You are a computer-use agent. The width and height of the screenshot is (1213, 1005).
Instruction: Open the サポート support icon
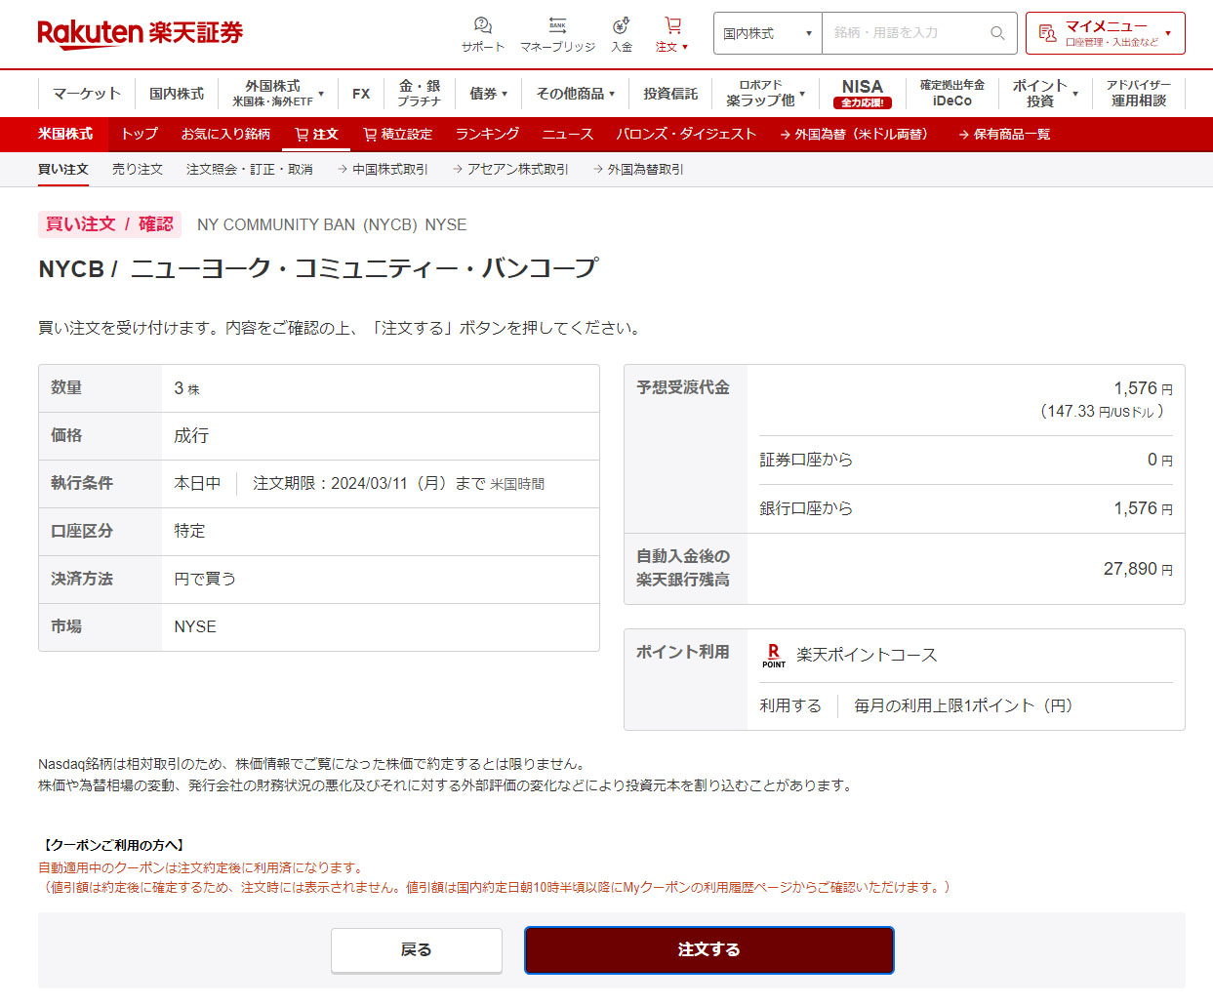pos(482,26)
